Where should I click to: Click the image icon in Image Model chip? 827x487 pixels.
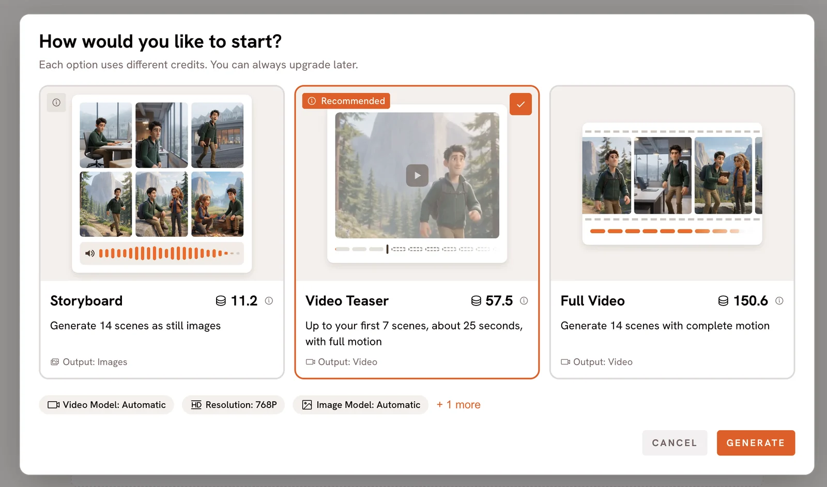point(307,405)
